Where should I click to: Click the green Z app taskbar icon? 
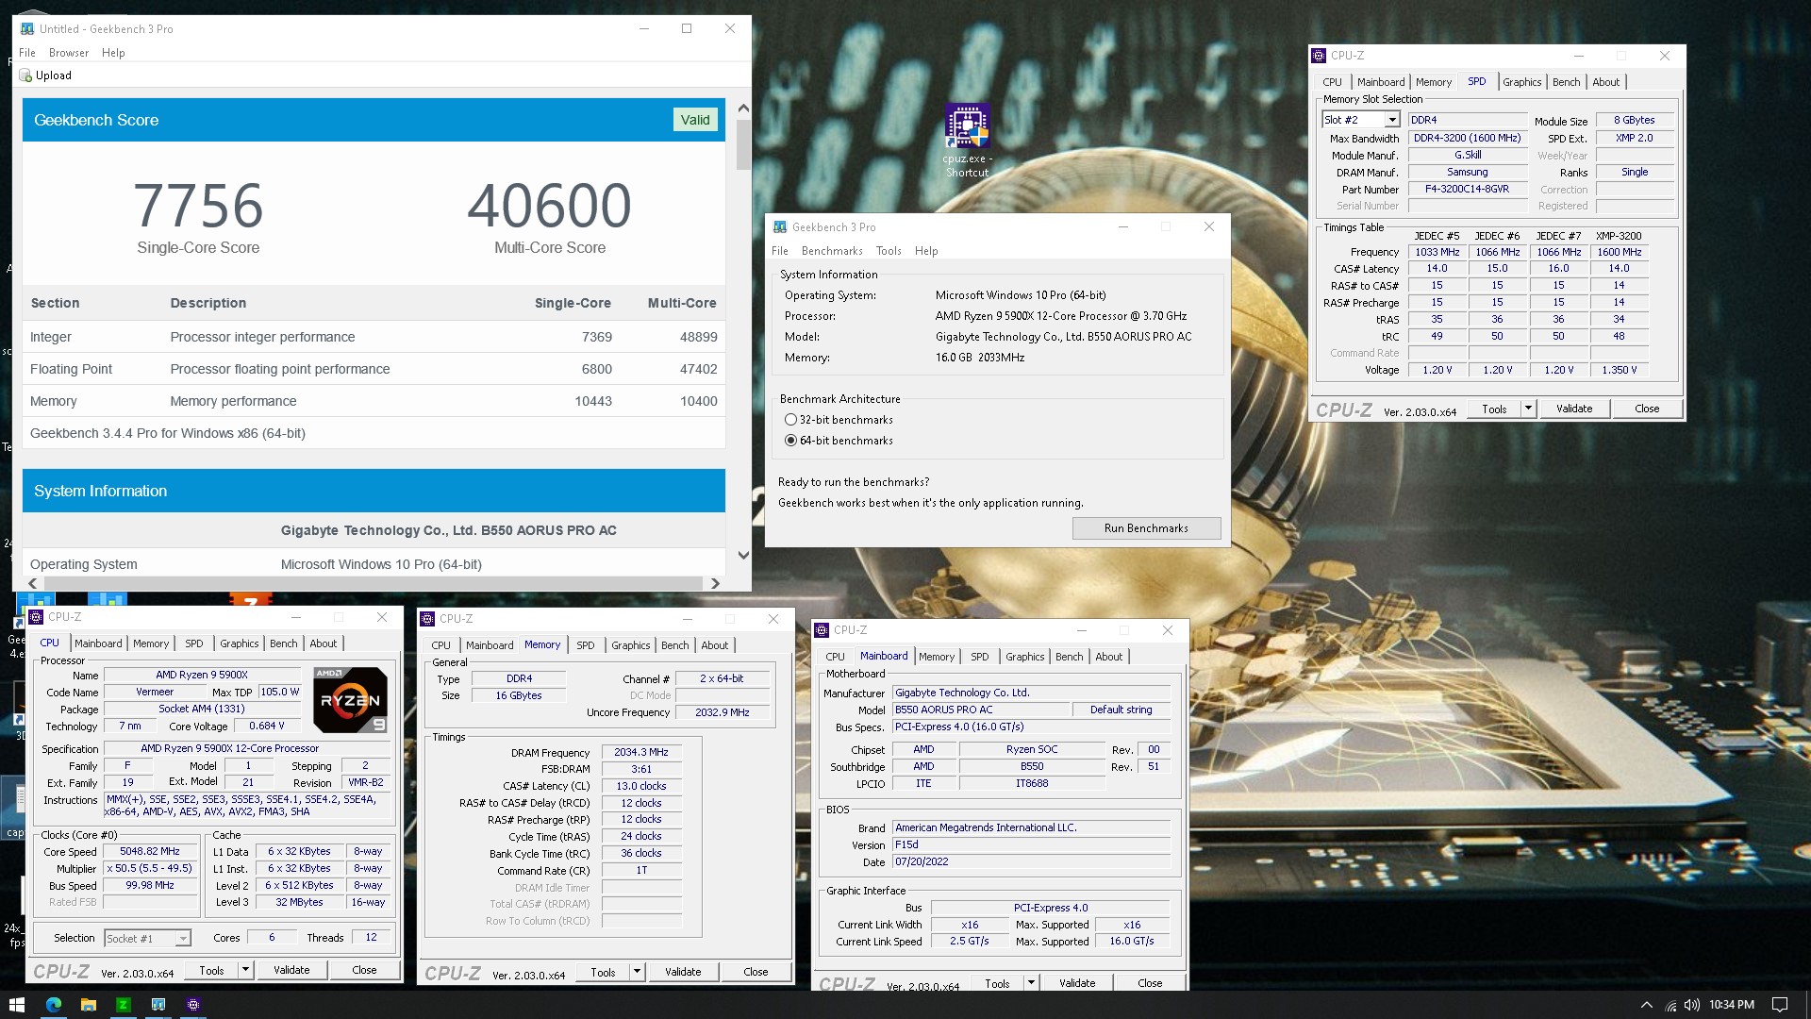point(123,1005)
